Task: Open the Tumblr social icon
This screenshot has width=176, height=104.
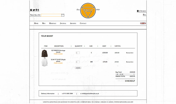Action: (38, 10)
